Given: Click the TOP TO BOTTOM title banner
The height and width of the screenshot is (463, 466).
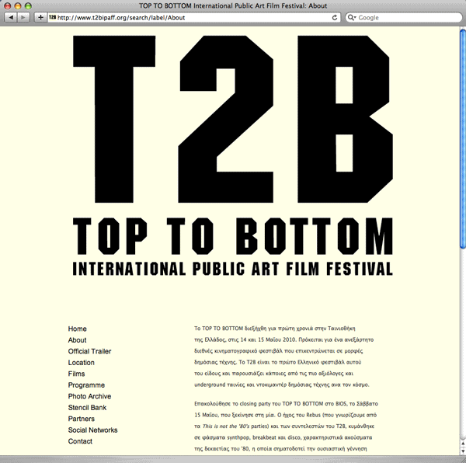Looking at the screenshot, I should click(233, 236).
